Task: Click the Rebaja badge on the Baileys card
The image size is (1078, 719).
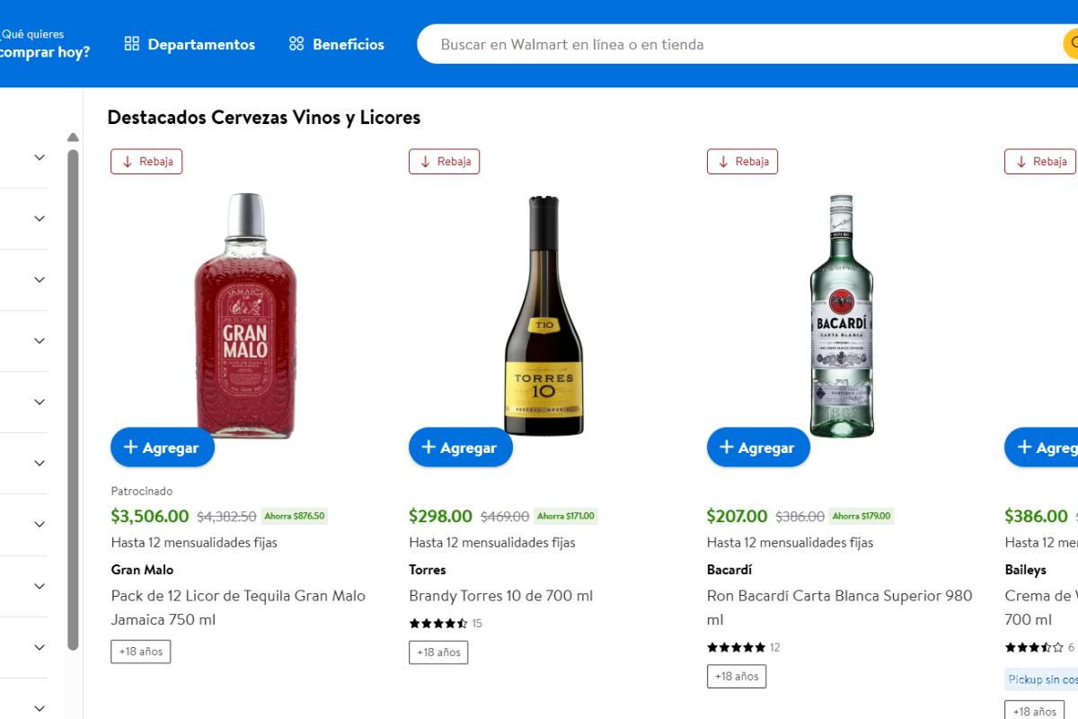Action: tap(1040, 161)
